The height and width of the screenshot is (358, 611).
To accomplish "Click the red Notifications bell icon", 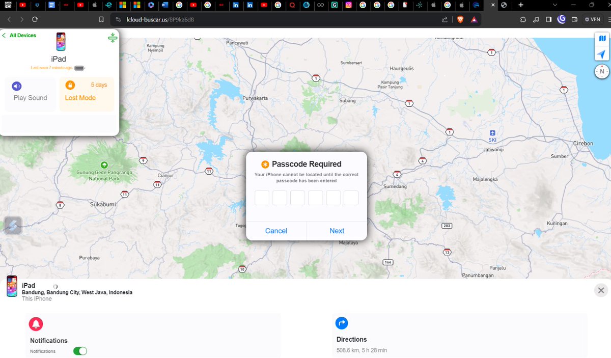I will click(36, 324).
